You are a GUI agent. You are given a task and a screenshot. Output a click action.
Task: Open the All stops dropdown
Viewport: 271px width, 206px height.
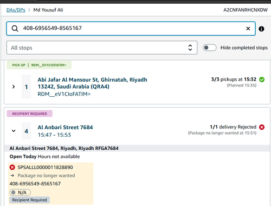coord(102,48)
